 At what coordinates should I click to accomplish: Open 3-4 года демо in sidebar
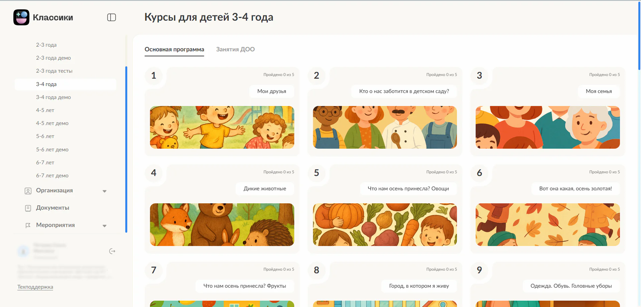click(x=53, y=97)
